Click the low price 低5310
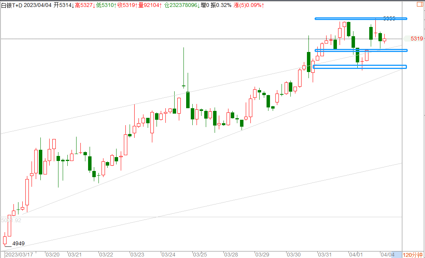This screenshot has height=258, width=425. pyautogui.click(x=106, y=5)
